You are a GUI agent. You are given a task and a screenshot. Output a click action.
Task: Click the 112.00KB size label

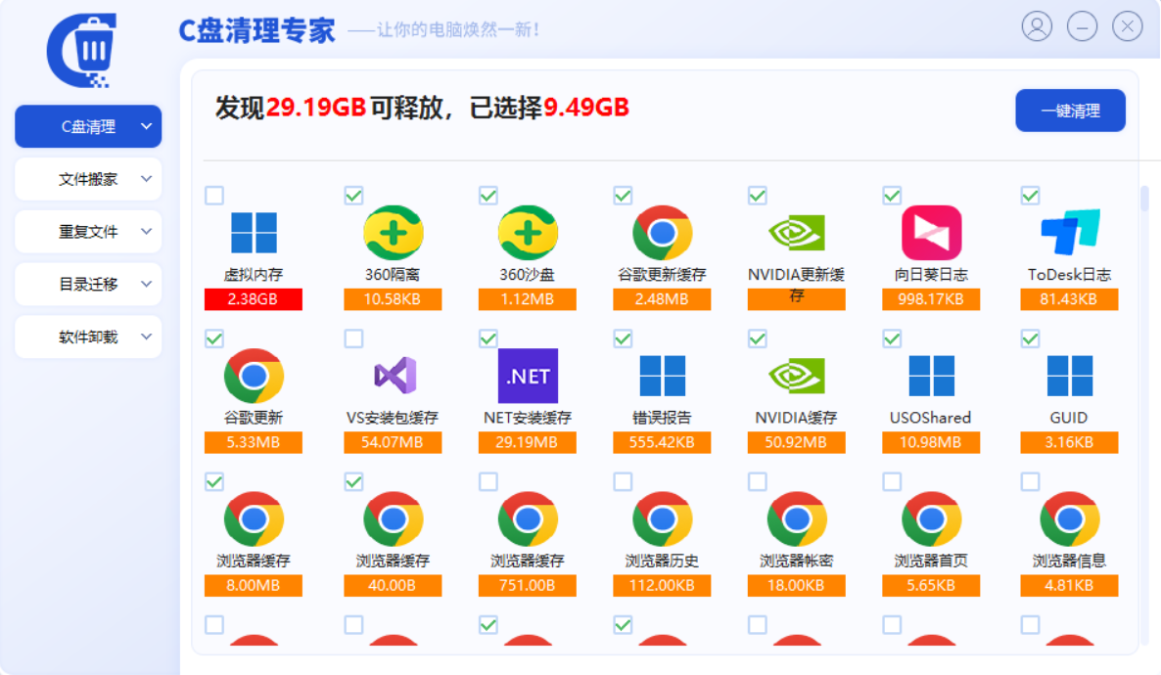[x=662, y=585]
